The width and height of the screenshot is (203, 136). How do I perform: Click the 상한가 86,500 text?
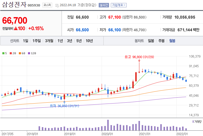click(134, 17)
